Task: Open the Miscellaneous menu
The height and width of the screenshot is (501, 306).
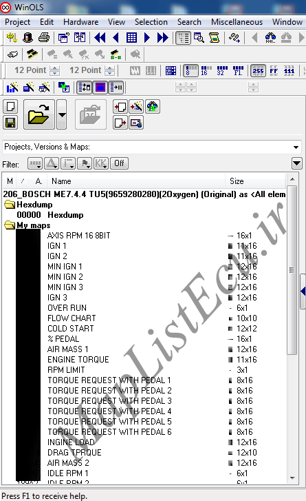Action: tap(237, 22)
